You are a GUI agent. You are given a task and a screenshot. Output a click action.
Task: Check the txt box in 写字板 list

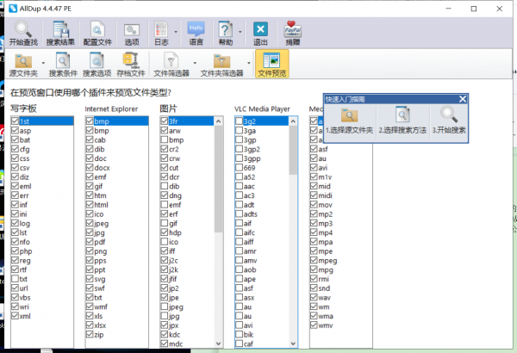(x=15, y=279)
